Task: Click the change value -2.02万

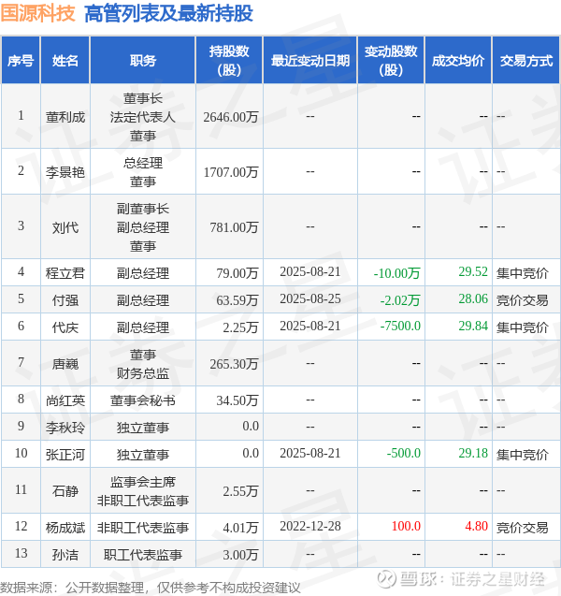Action: [400, 300]
